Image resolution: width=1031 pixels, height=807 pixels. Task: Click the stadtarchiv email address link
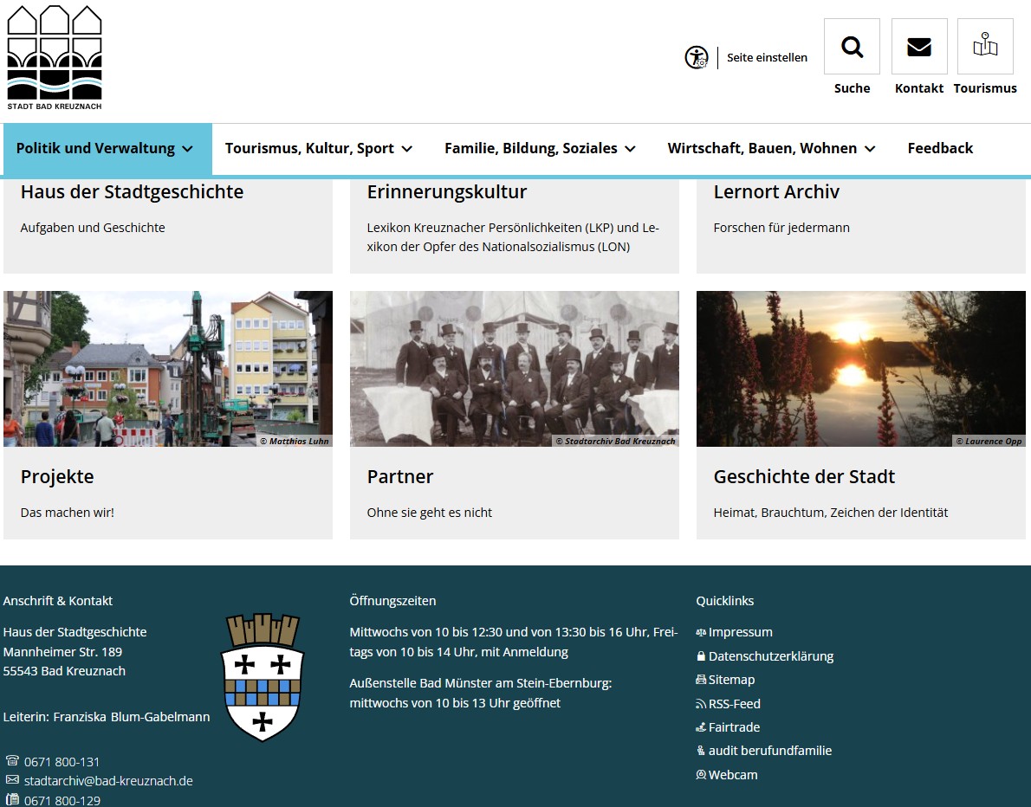tap(108, 781)
